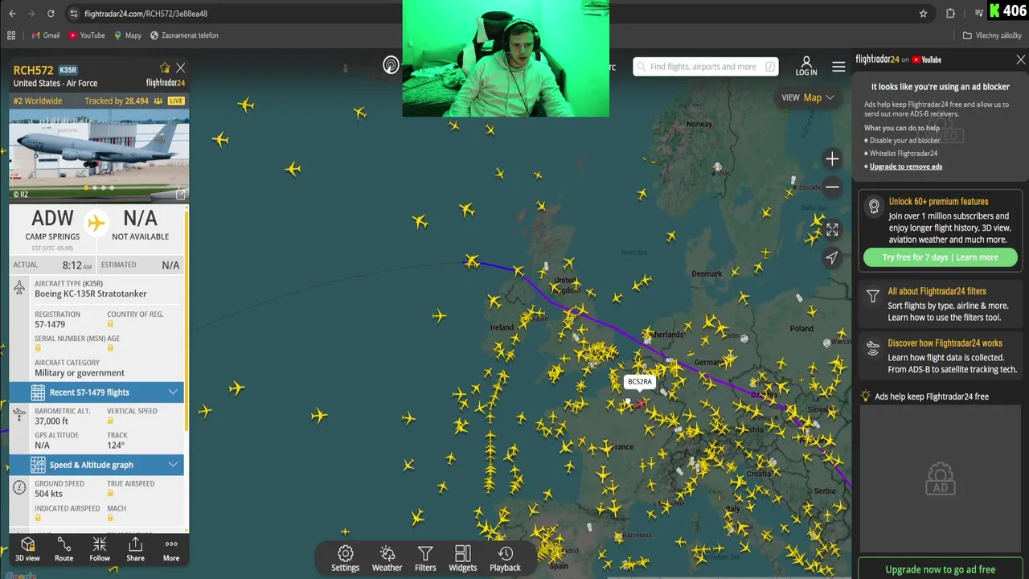Click the ADW origin airport code
1029x579 pixels.
pyautogui.click(x=52, y=219)
